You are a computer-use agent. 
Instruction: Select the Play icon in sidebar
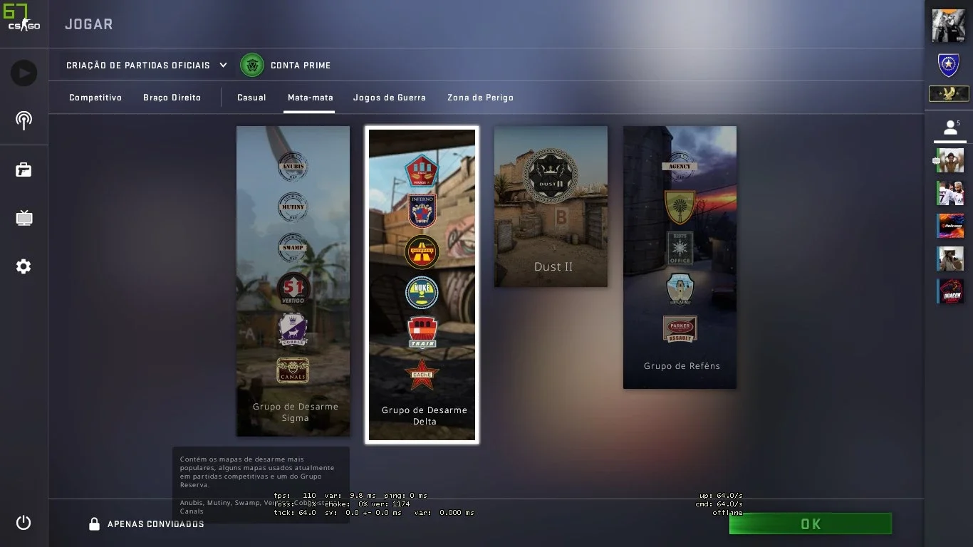[24, 73]
